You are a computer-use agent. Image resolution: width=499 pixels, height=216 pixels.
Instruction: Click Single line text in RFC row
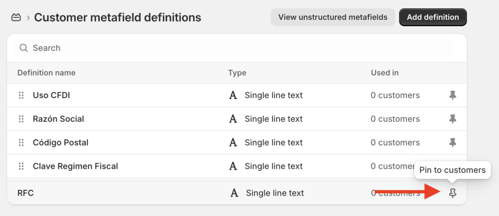[x=275, y=193]
